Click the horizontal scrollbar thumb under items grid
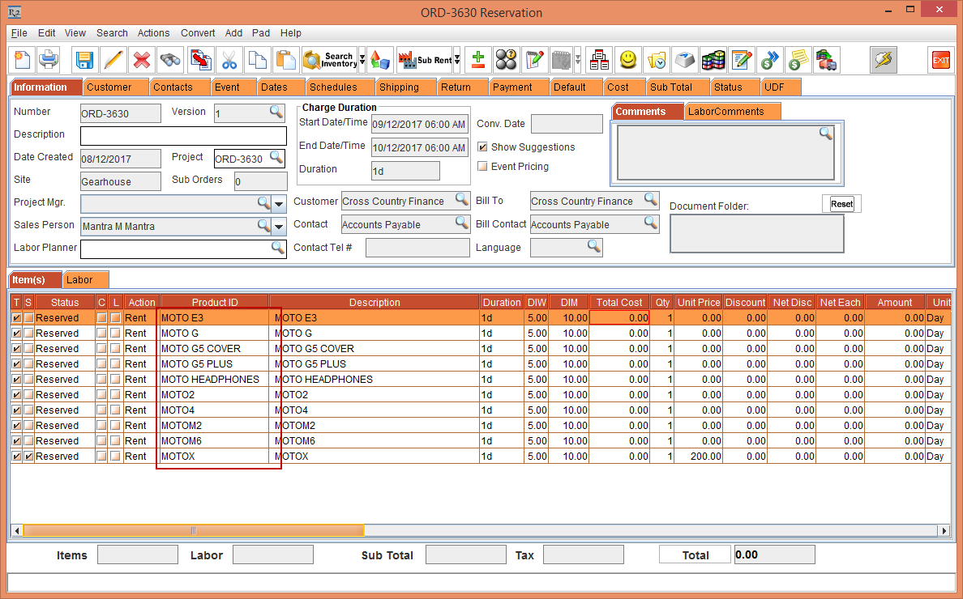963x599 pixels. 194,531
